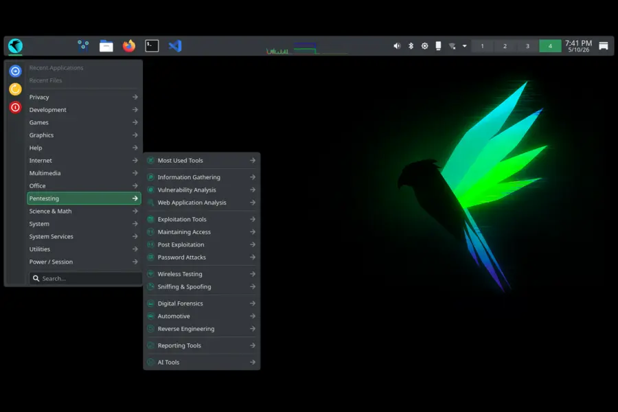618x412 pixels.
Task: Open the System menu category
Action: [x=84, y=224]
